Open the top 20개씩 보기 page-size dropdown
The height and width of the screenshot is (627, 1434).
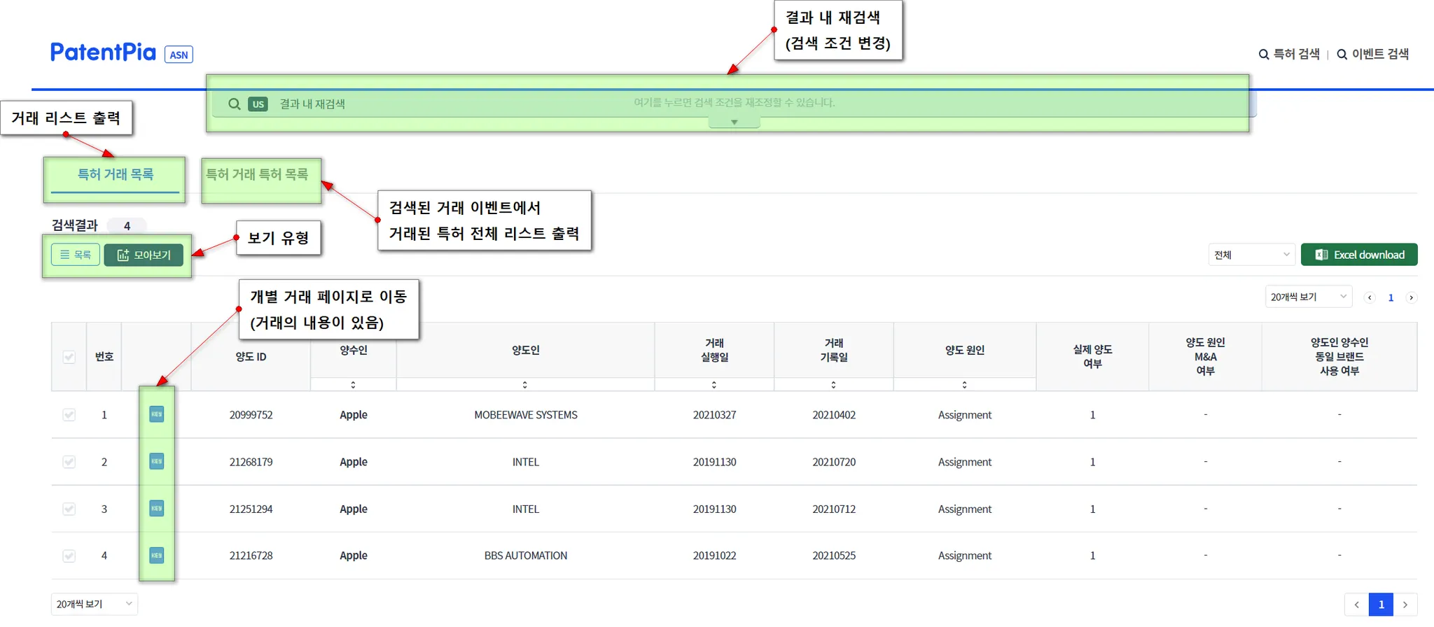(x=1308, y=297)
